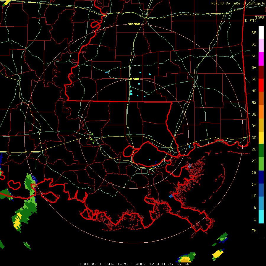Click the legend value '38'
Screen dimensions: 266x266
point(254,114)
